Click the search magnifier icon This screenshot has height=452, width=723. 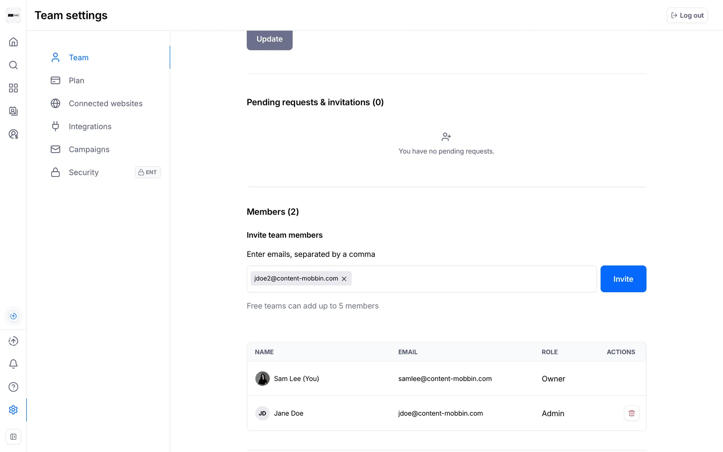coord(13,65)
